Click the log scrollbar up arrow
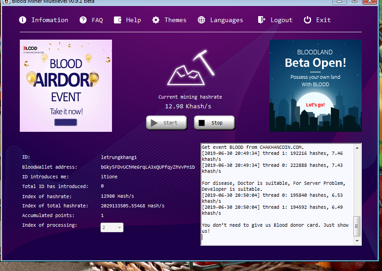Screen dimensions: 382x271 (x=357, y=147)
